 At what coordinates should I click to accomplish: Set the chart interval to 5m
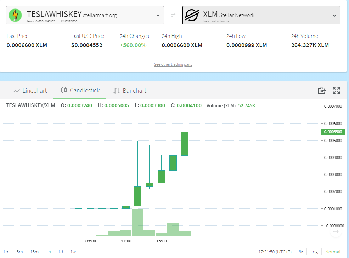coord(19,252)
